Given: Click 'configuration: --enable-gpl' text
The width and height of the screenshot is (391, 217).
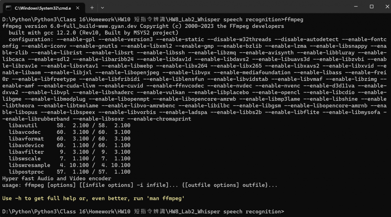Looking at the screenshot, I should (x=52, y=39).
